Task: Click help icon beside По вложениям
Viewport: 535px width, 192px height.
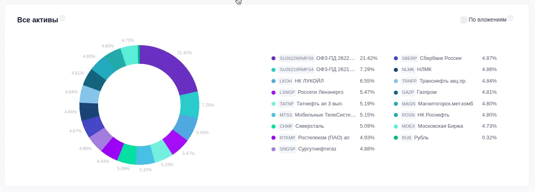Action: (510, 18)
